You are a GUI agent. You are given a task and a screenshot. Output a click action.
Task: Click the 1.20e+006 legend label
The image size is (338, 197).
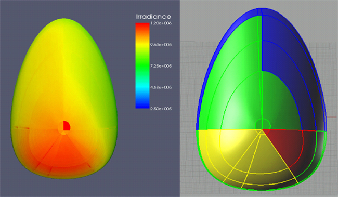(x=161, y=23)
